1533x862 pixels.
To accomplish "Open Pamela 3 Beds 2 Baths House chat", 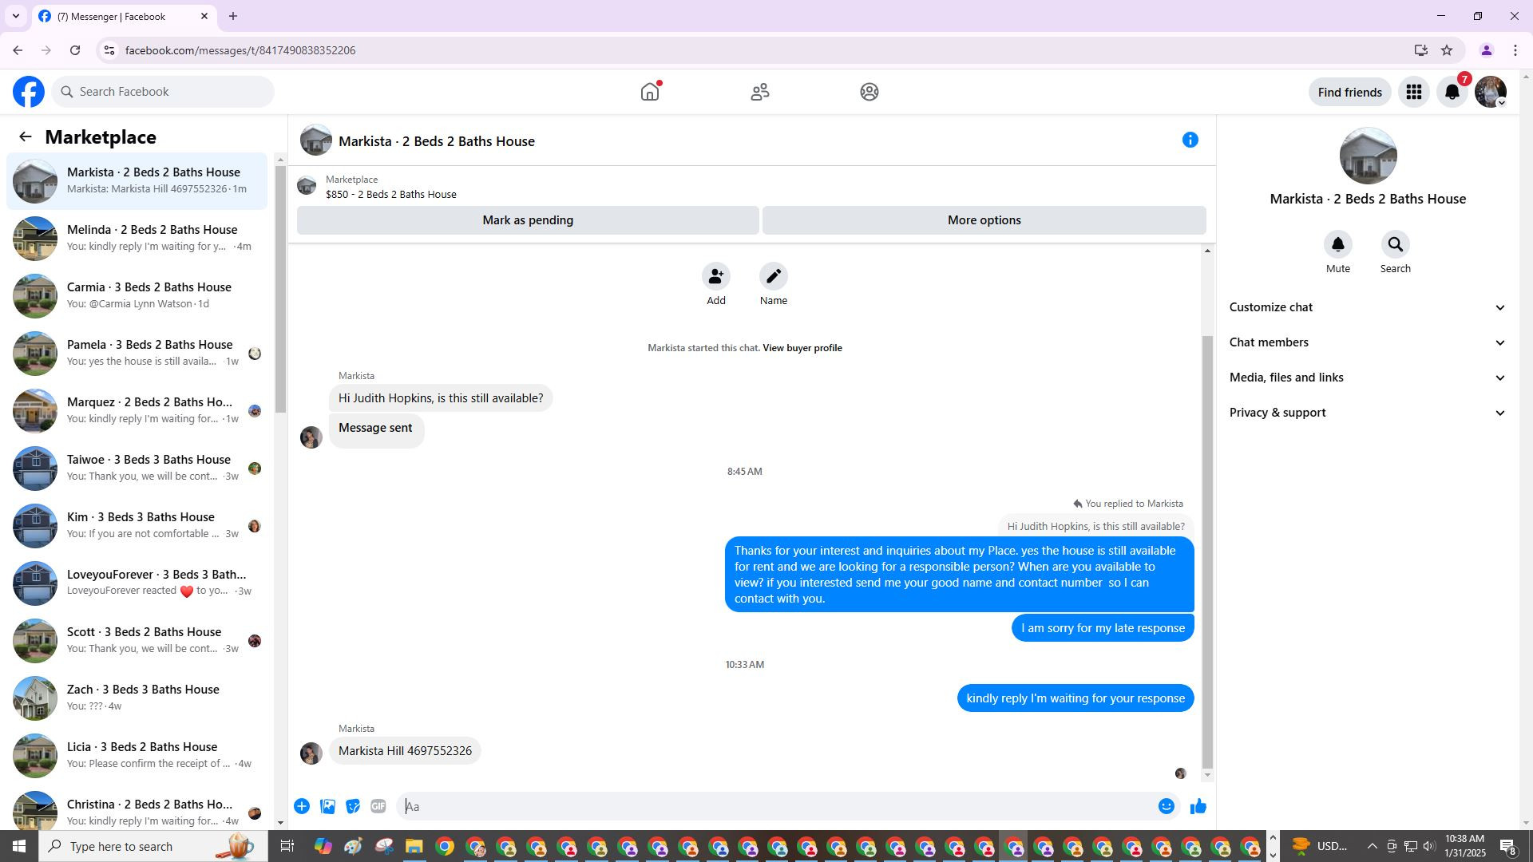I will pos(137,354).
